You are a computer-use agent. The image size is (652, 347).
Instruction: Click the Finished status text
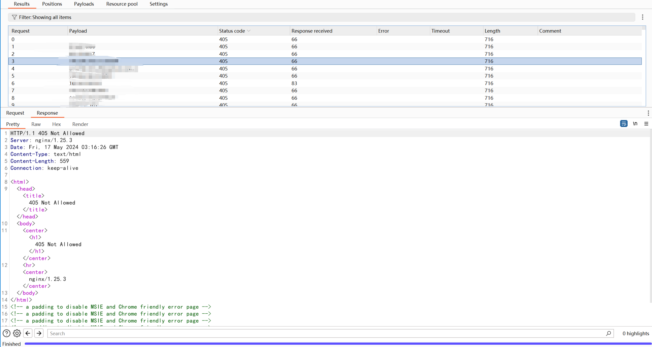[12, 344]
